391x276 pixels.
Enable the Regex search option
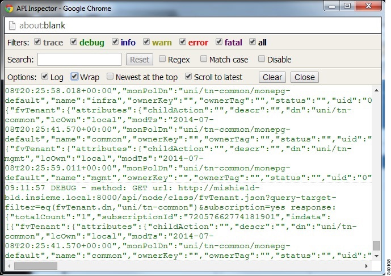click(x=162, y=59)
